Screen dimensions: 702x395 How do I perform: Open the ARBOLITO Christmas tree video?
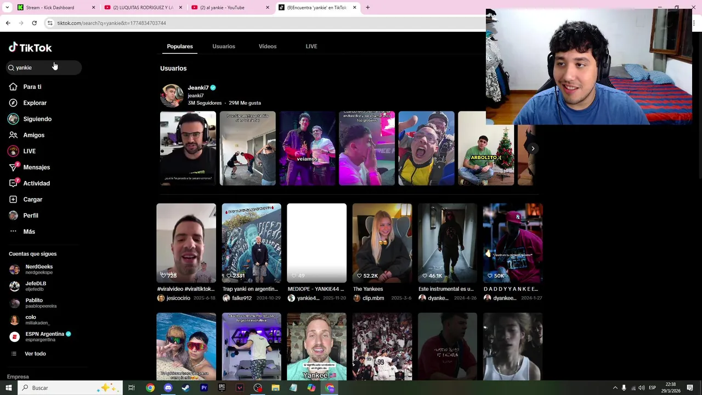486,149
